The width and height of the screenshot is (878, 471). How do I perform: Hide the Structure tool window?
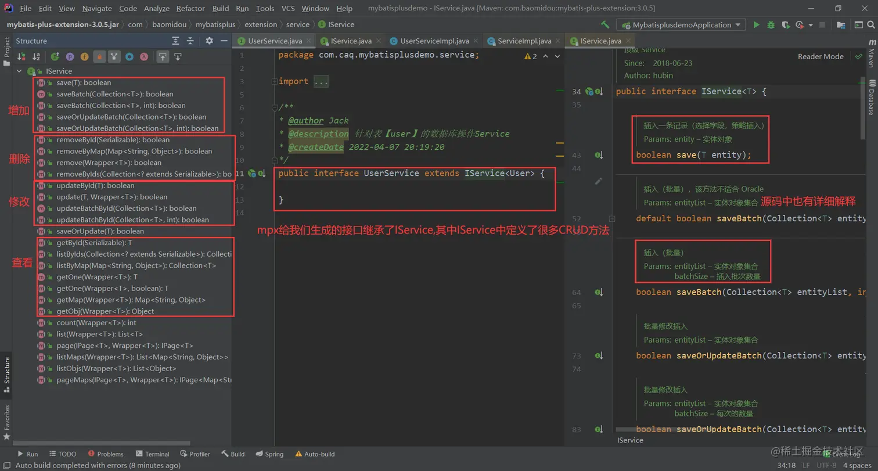224,41
